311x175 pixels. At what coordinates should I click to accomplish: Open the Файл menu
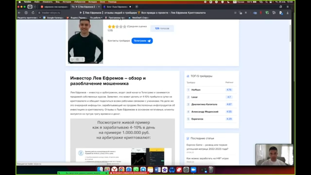[37, 2]
